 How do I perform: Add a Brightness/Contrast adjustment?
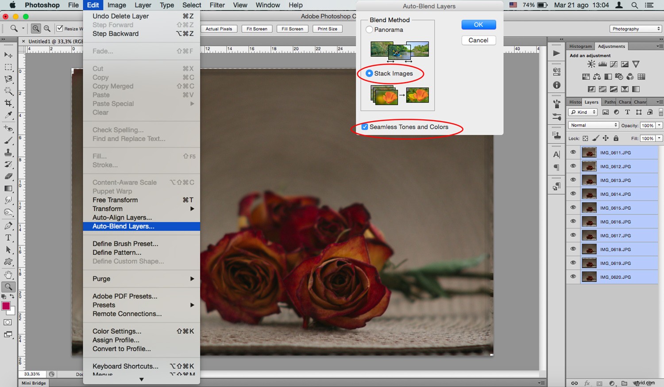click(x=591, y=64)
